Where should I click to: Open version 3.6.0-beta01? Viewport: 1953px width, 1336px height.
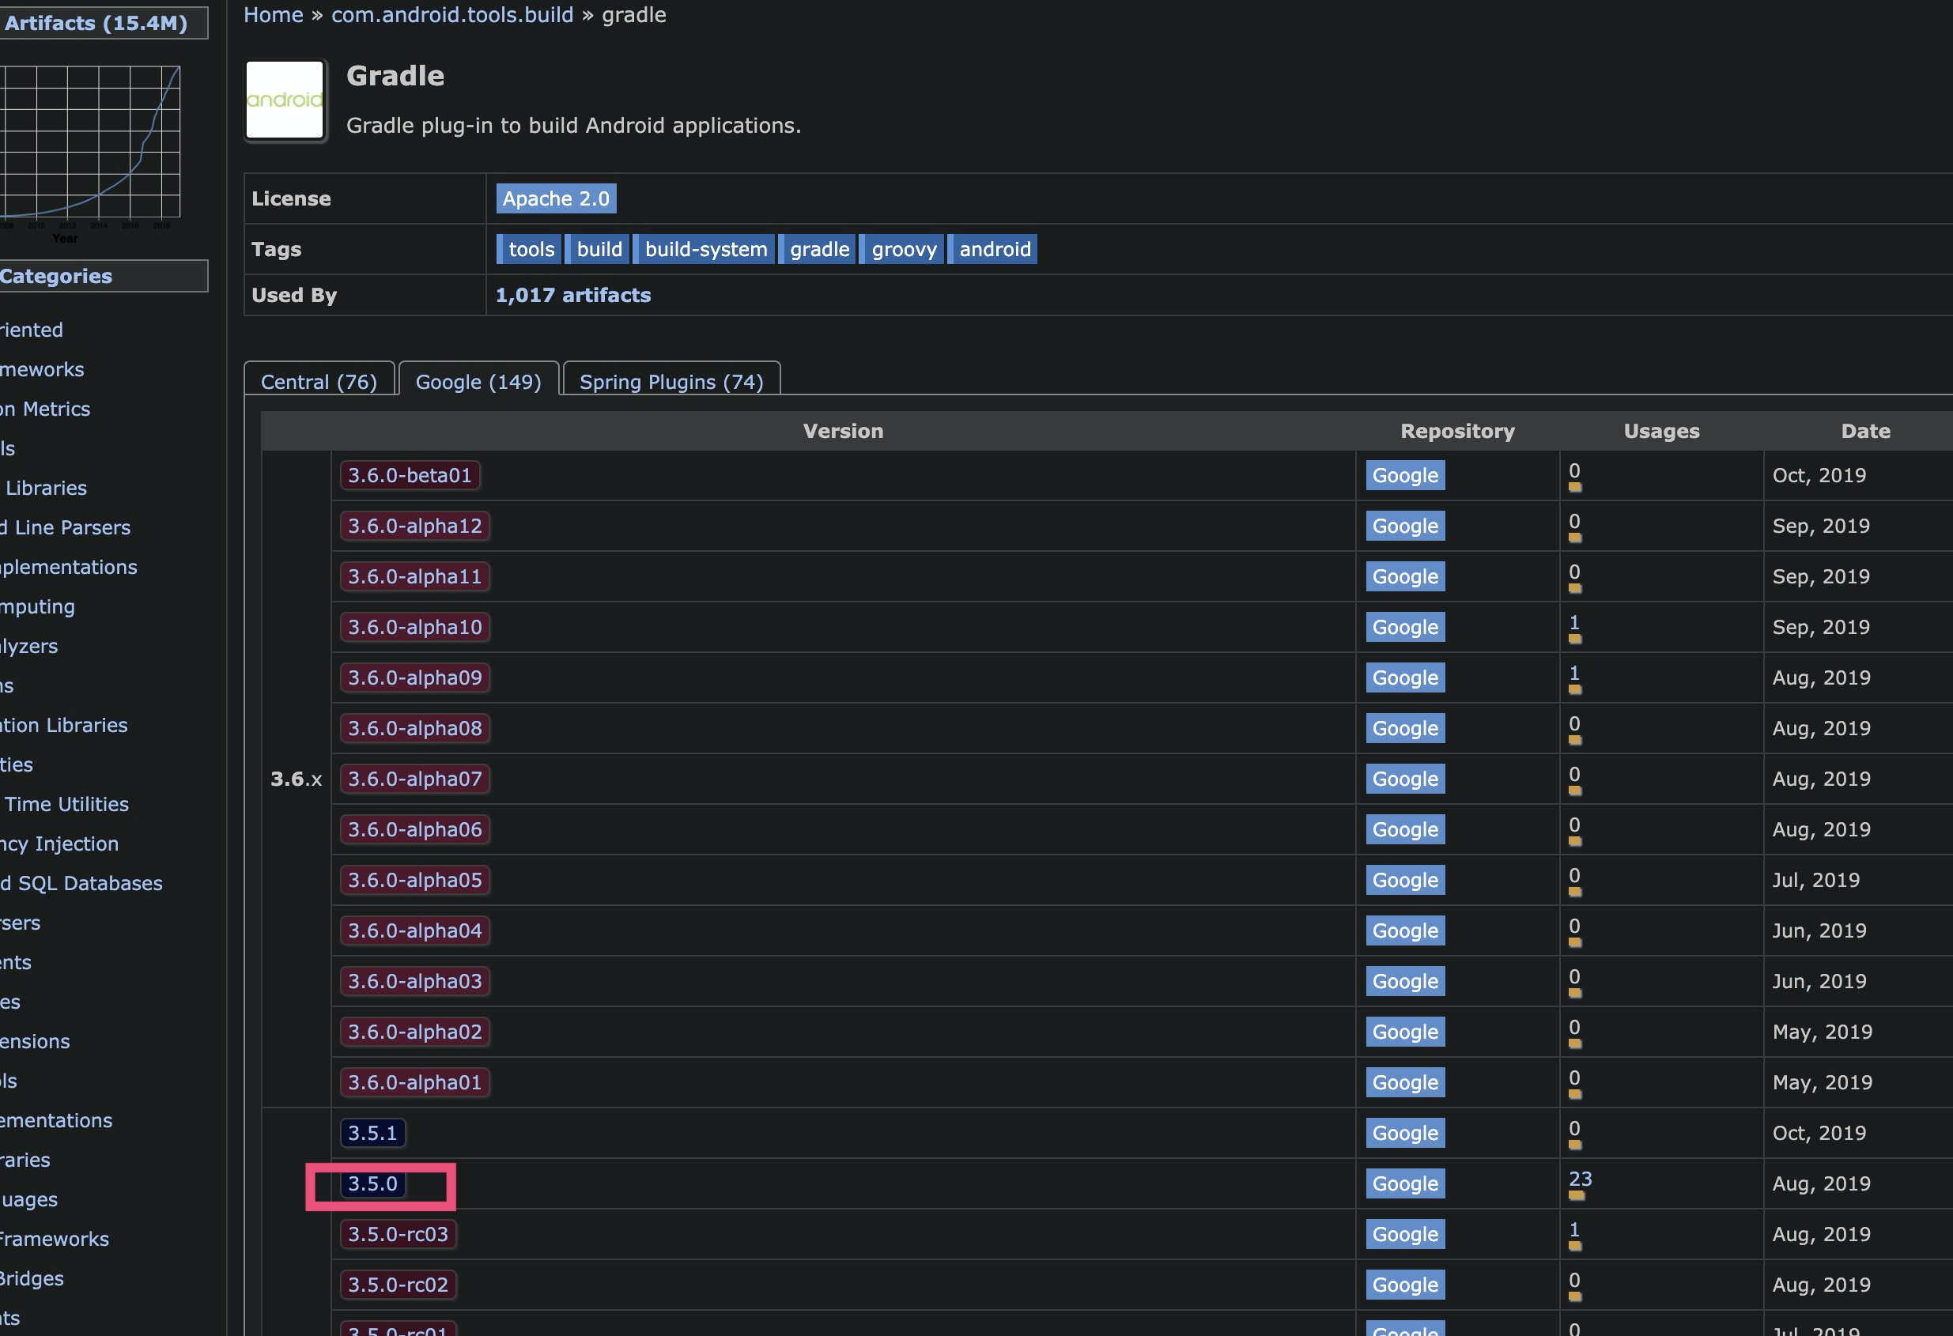tap(410, 476)
